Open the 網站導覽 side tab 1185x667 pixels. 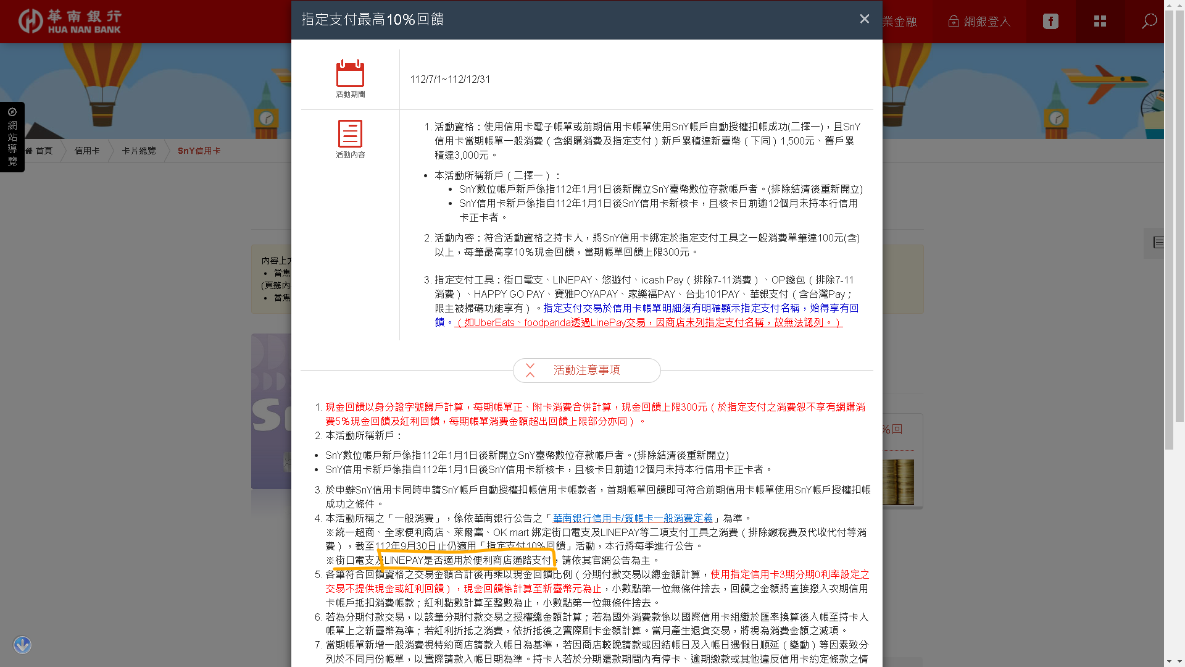pyautogui.click(x=12, y=137)
